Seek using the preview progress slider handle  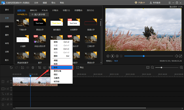(144, 56)
